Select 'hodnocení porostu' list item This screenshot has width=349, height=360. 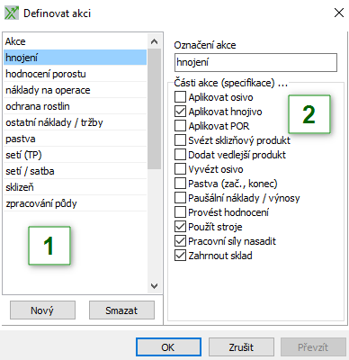tap(75, 74)
